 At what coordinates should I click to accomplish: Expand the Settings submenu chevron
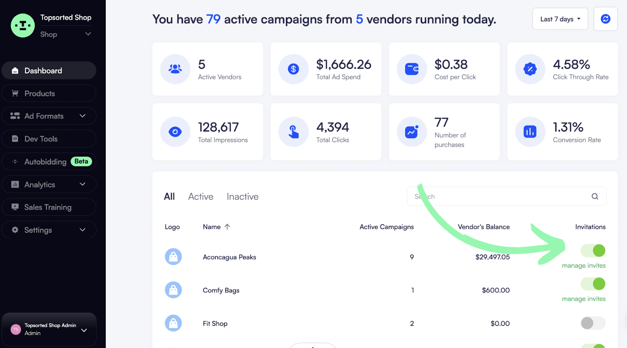click(x=82, y=230)
